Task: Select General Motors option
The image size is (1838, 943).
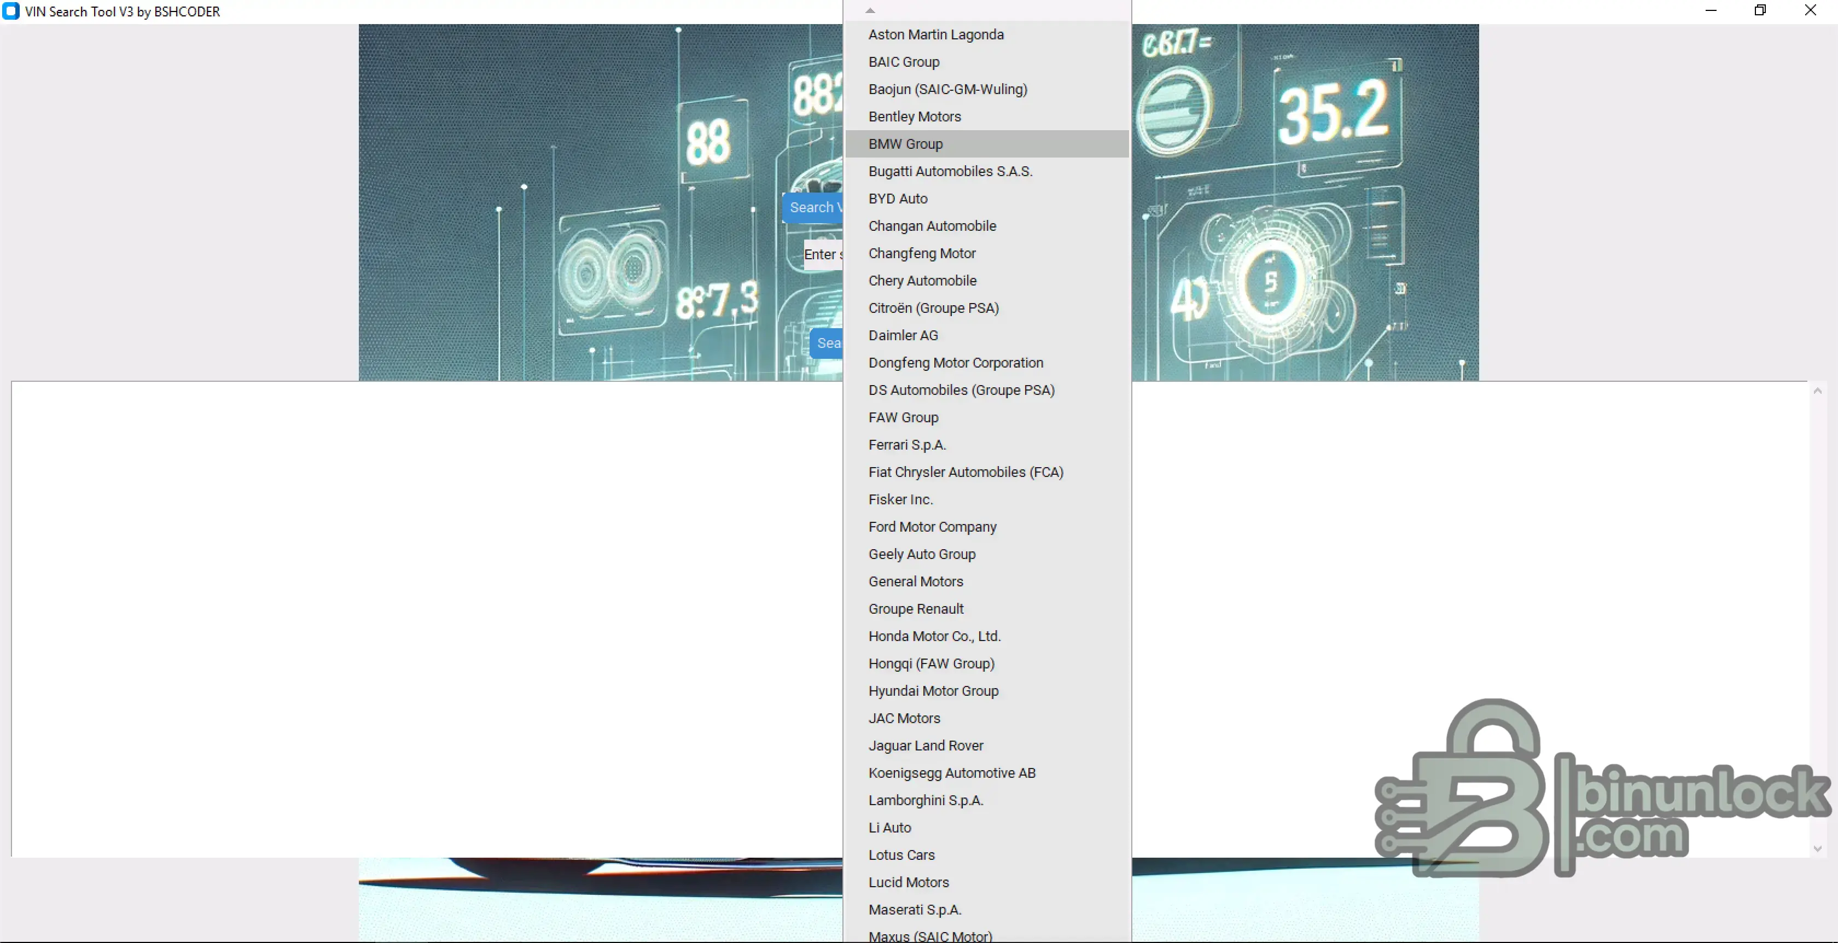Action: tap(987, 581)
